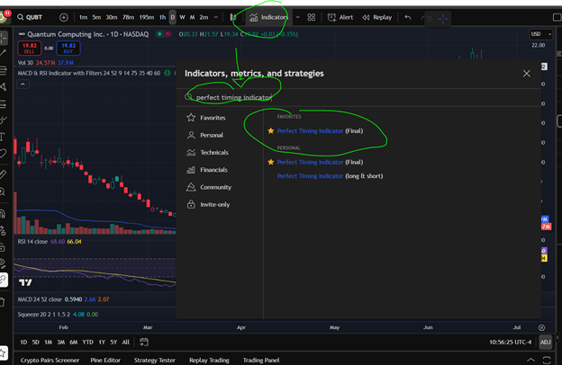This screenshot has height=365, width=562.
Task: Switch to the Daily (D) timeframe
Action: coord(172,17)
